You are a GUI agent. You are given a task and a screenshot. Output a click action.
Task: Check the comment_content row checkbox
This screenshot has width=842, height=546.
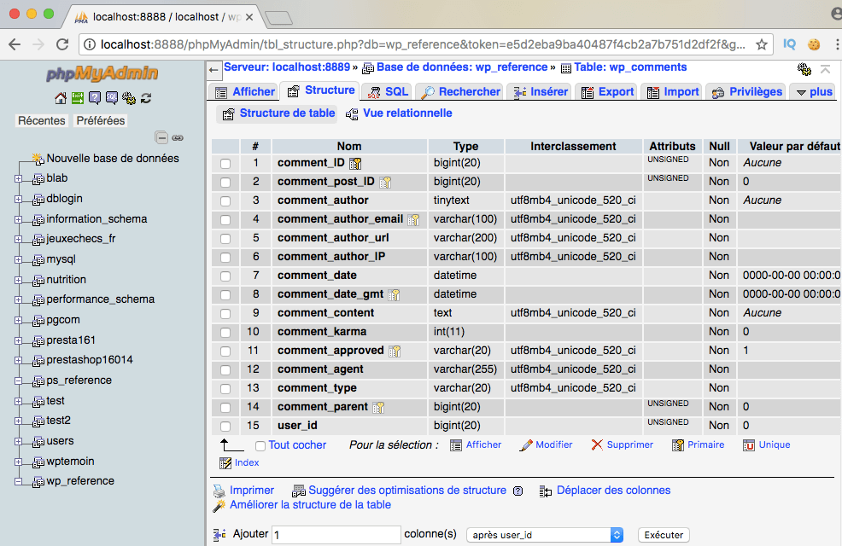pos(225,314)
